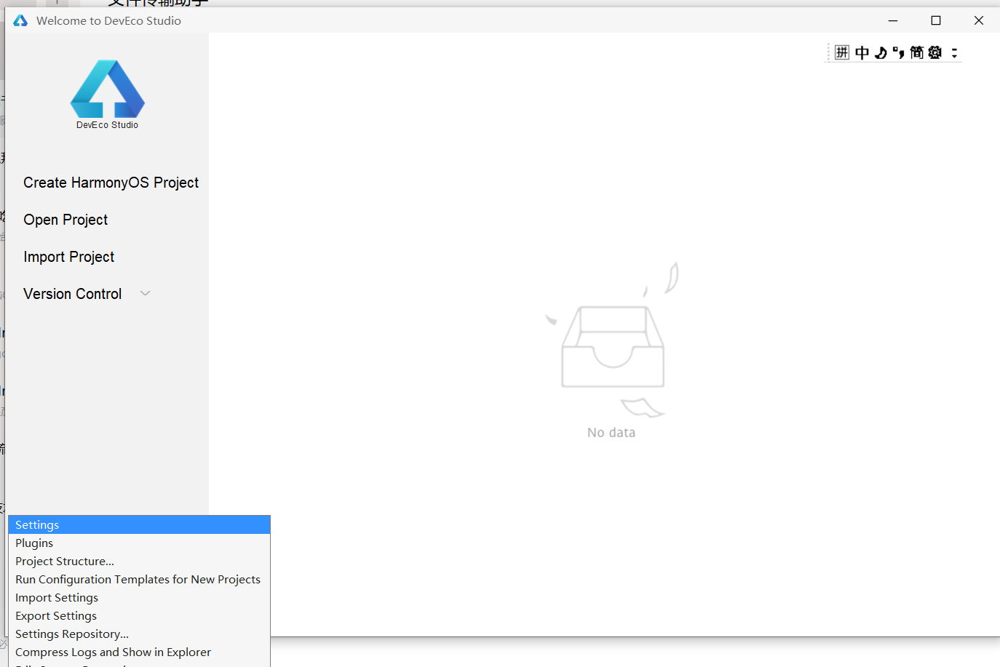Screen dimensions: 1000x667
Task: Expand Version Control chevron
Action: pyautogui.click(x=145, y=293)
